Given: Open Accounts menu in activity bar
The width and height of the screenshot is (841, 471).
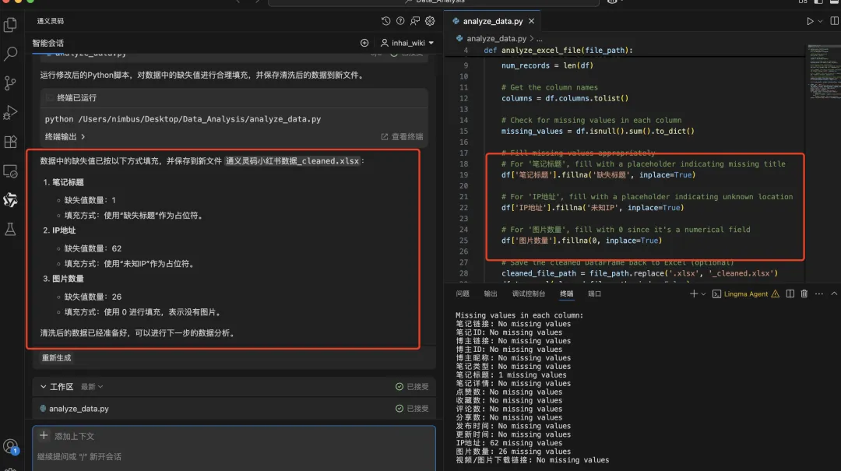Looking at the screenshot, I should click(10, 446).
